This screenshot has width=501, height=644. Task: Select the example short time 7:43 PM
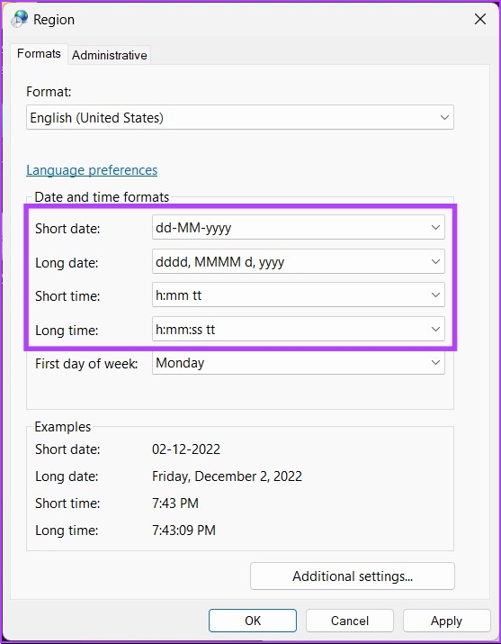pyautogui.click(x=175, y=503)
